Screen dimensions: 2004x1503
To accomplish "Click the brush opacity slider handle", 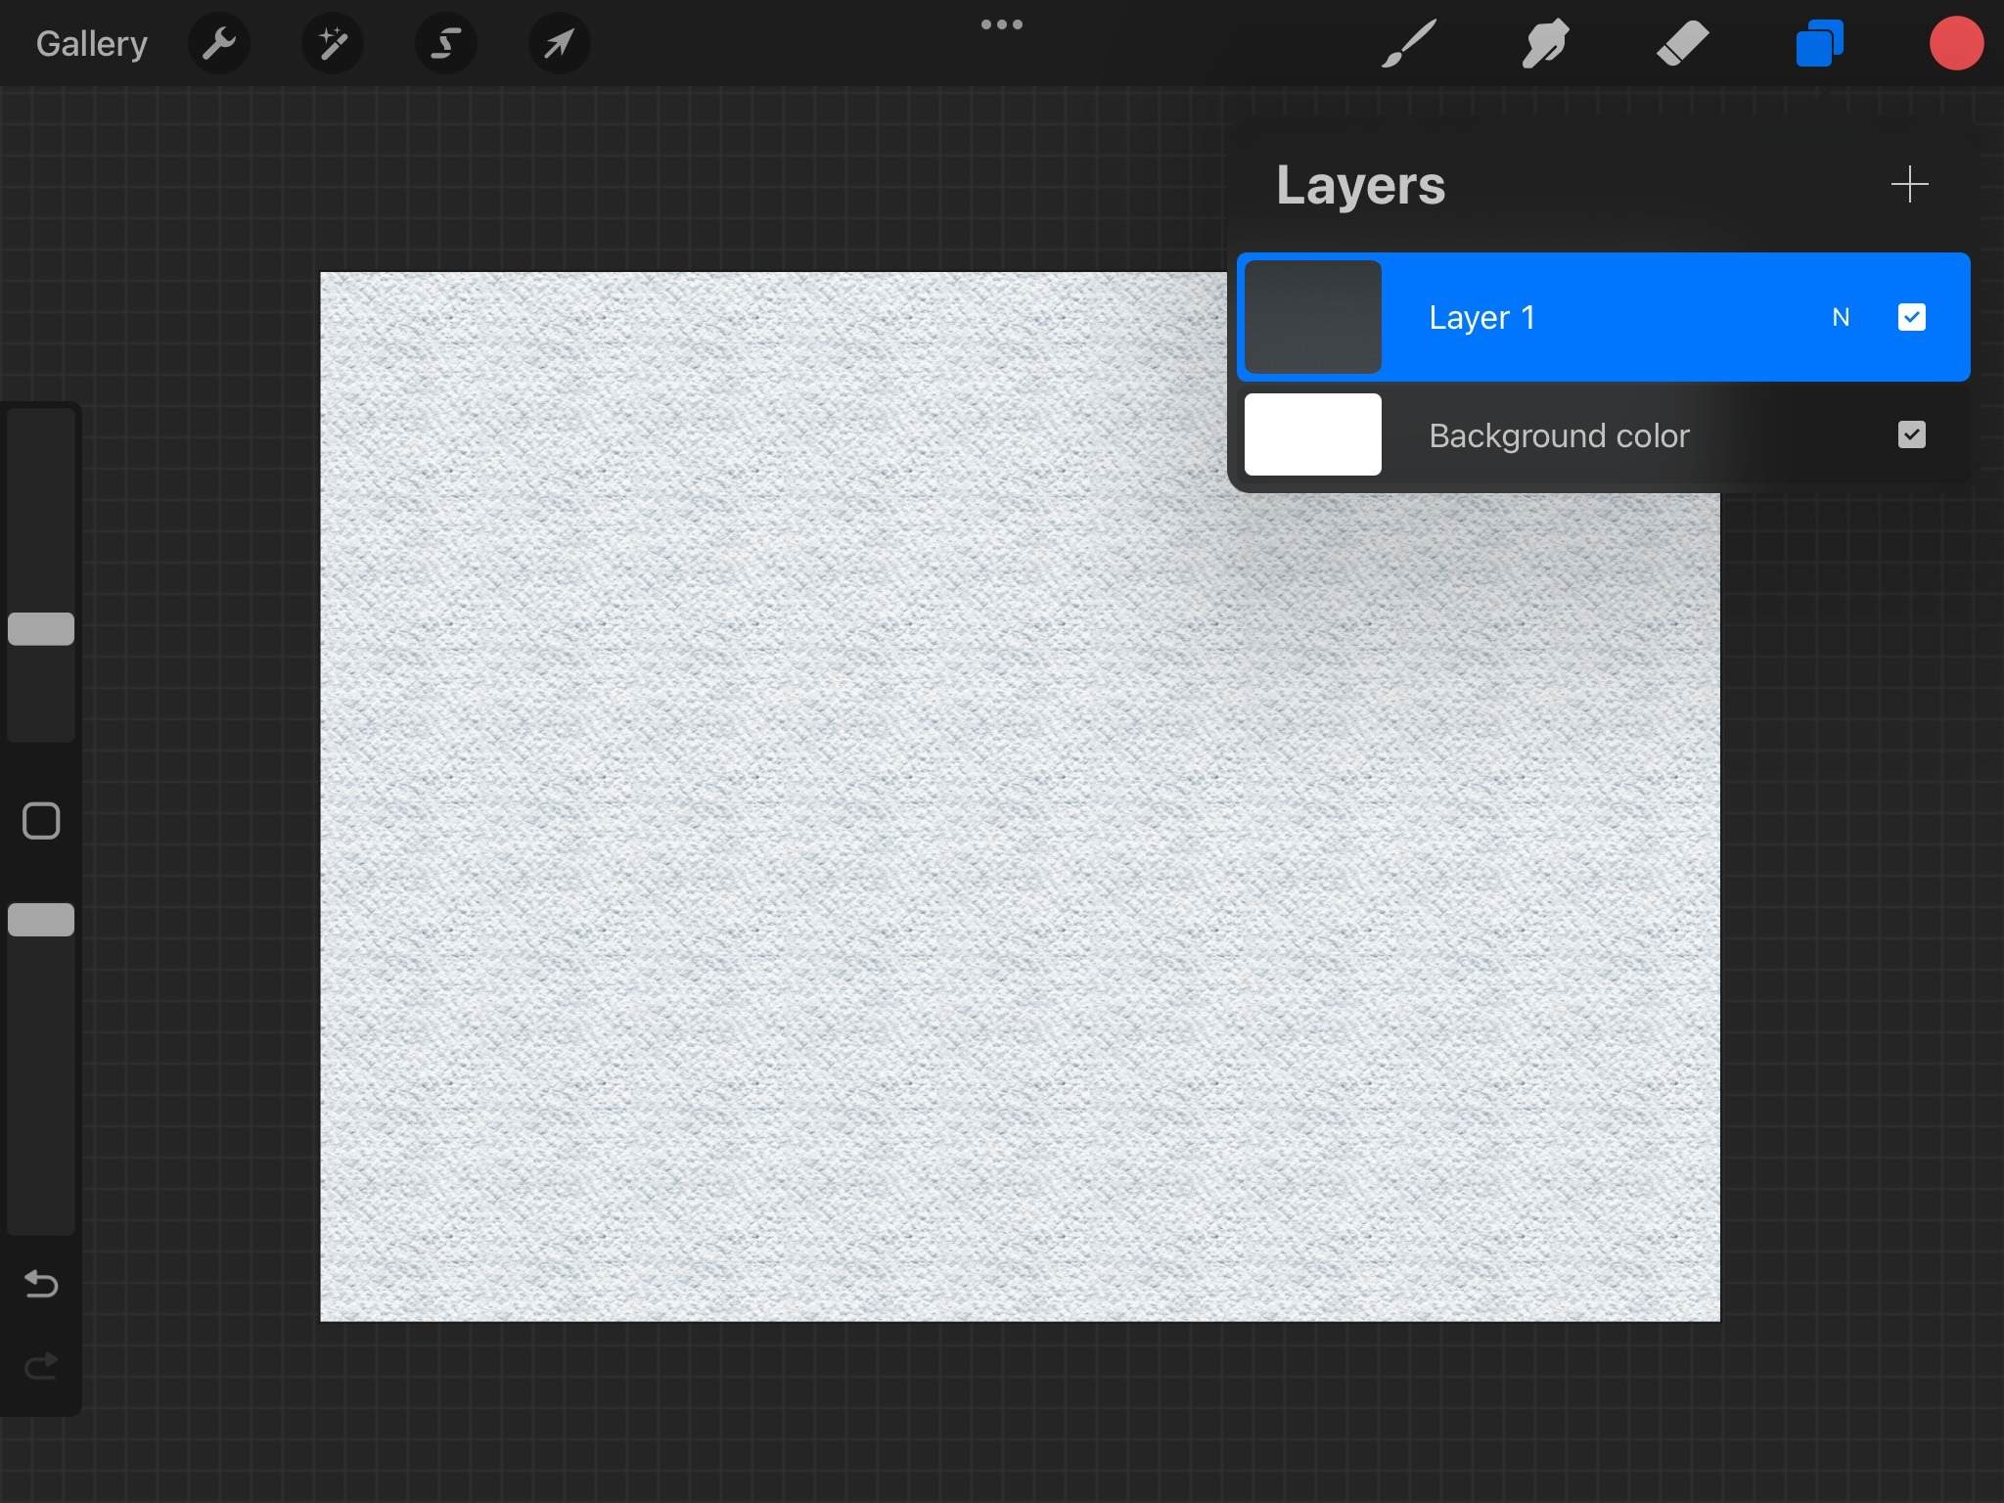I will tap(41, 920).
